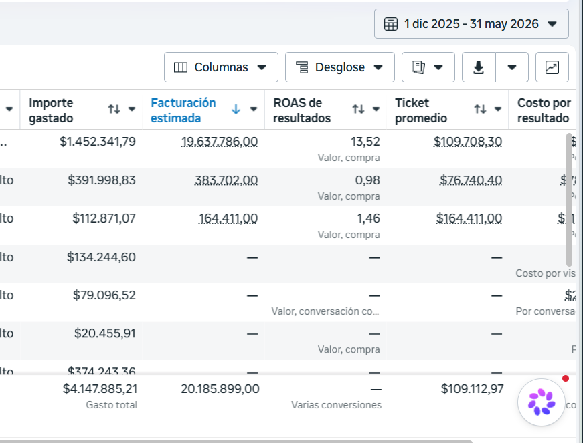Viewport: 583px width, 443px height.
Task: Expand the Desglose dropdown
Action: 340,67
